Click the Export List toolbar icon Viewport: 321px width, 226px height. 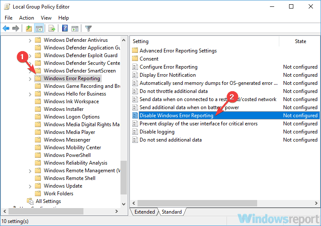52,28
